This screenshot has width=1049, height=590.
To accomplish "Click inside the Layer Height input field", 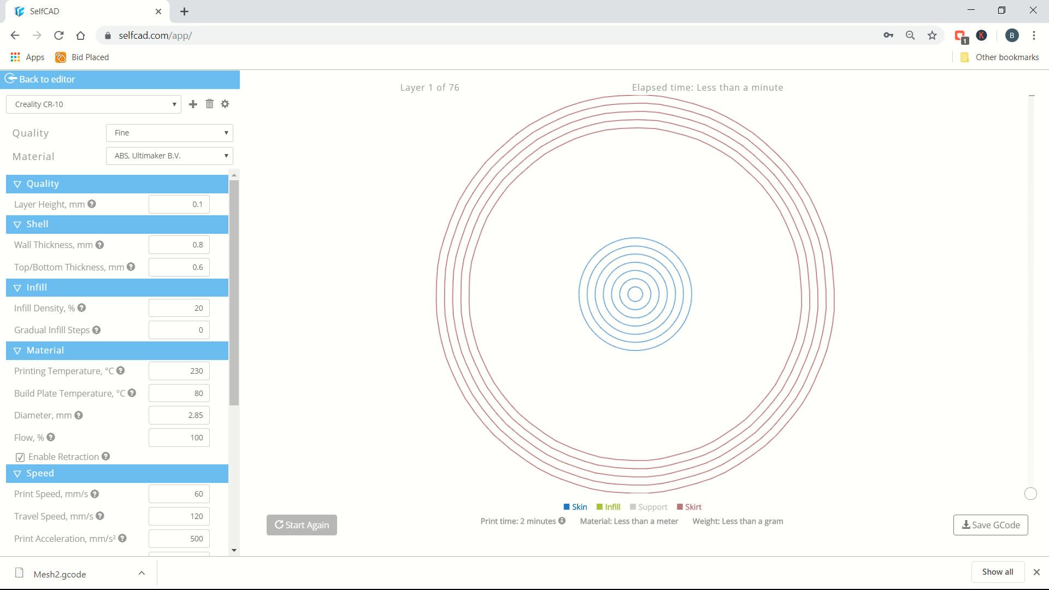I will (179, 204).
